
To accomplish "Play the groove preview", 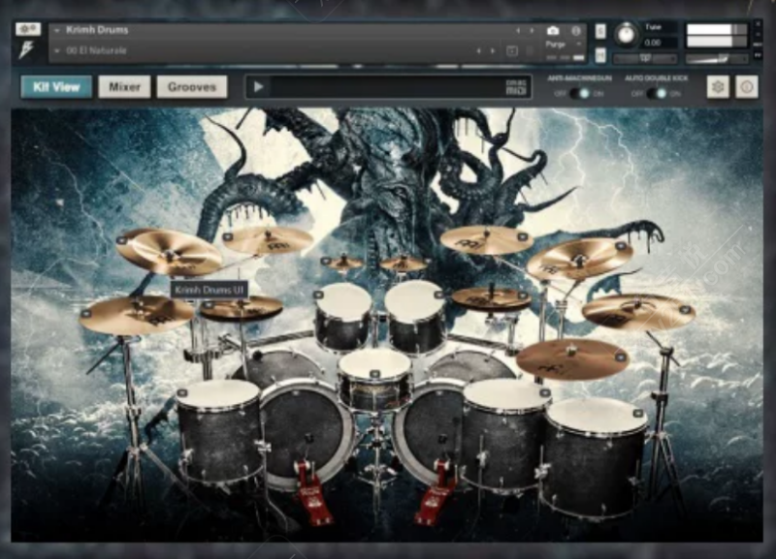I will [258, 87].
